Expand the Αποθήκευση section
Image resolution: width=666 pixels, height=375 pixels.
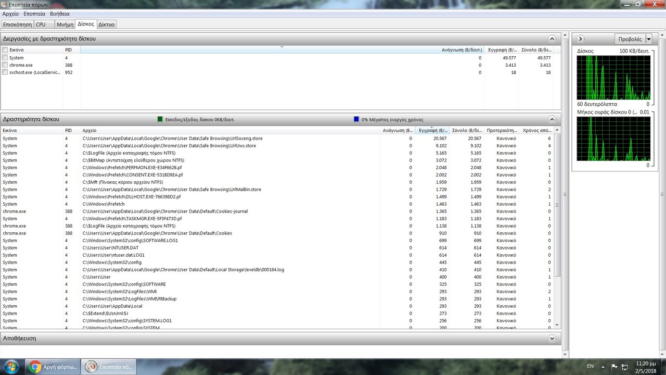552,339
